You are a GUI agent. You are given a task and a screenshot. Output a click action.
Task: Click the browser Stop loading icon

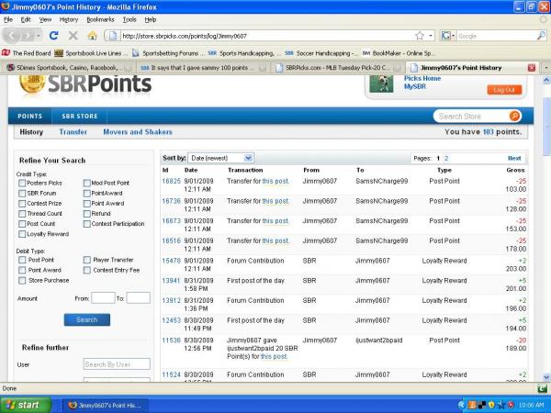73,36
